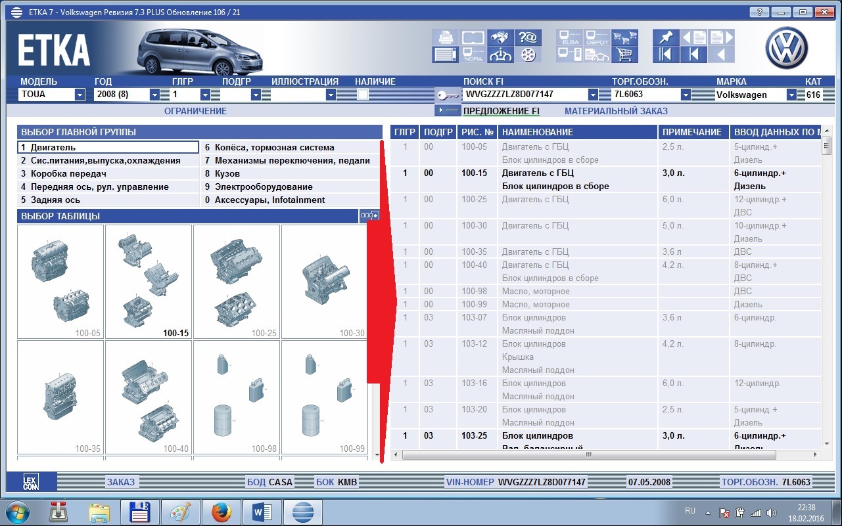Open search with the binoculars icon
Viewport: 842px width, 526px height.
pyautogui.click(x=500, y=38)
